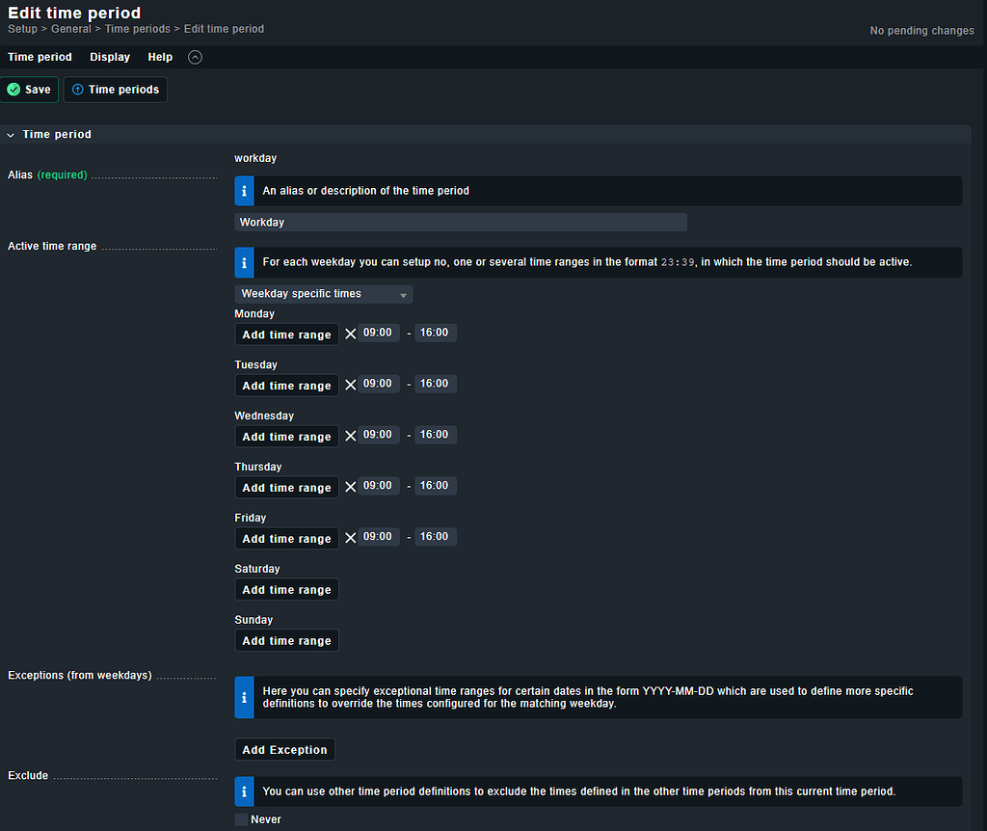Click the Alias text field containing Workday

pyautogui.click(x=460, y=223)
